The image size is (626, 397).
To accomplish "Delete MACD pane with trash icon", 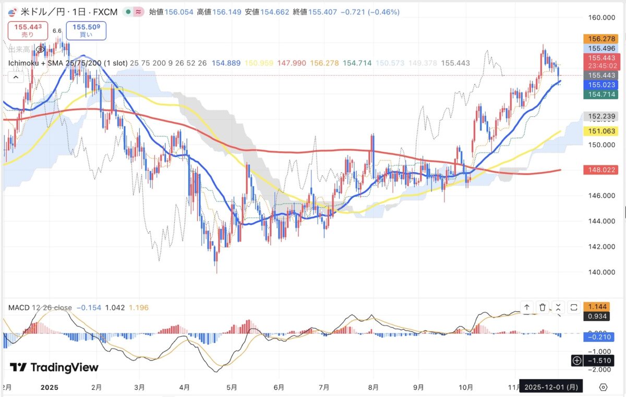I will 543,307.
